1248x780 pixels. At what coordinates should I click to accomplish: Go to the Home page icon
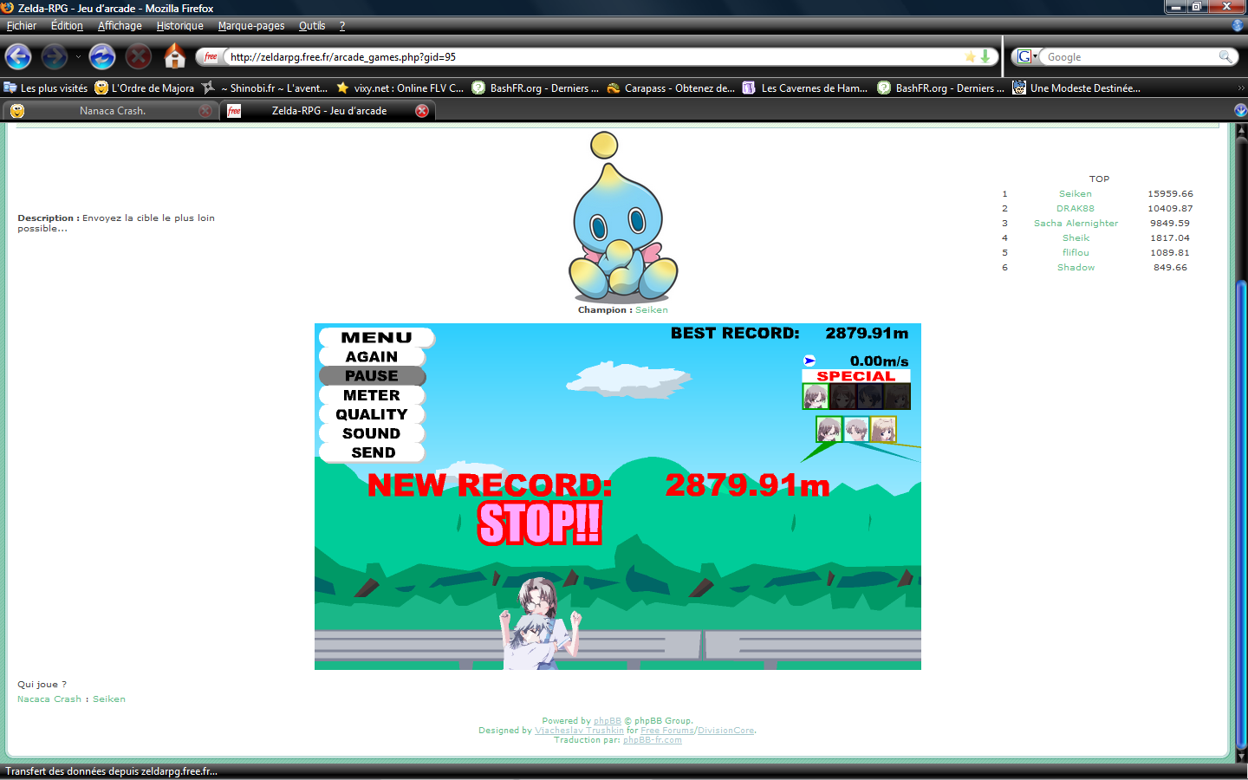[175, 56]
